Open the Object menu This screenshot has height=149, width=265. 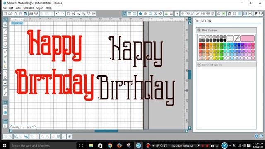[40, 8]
